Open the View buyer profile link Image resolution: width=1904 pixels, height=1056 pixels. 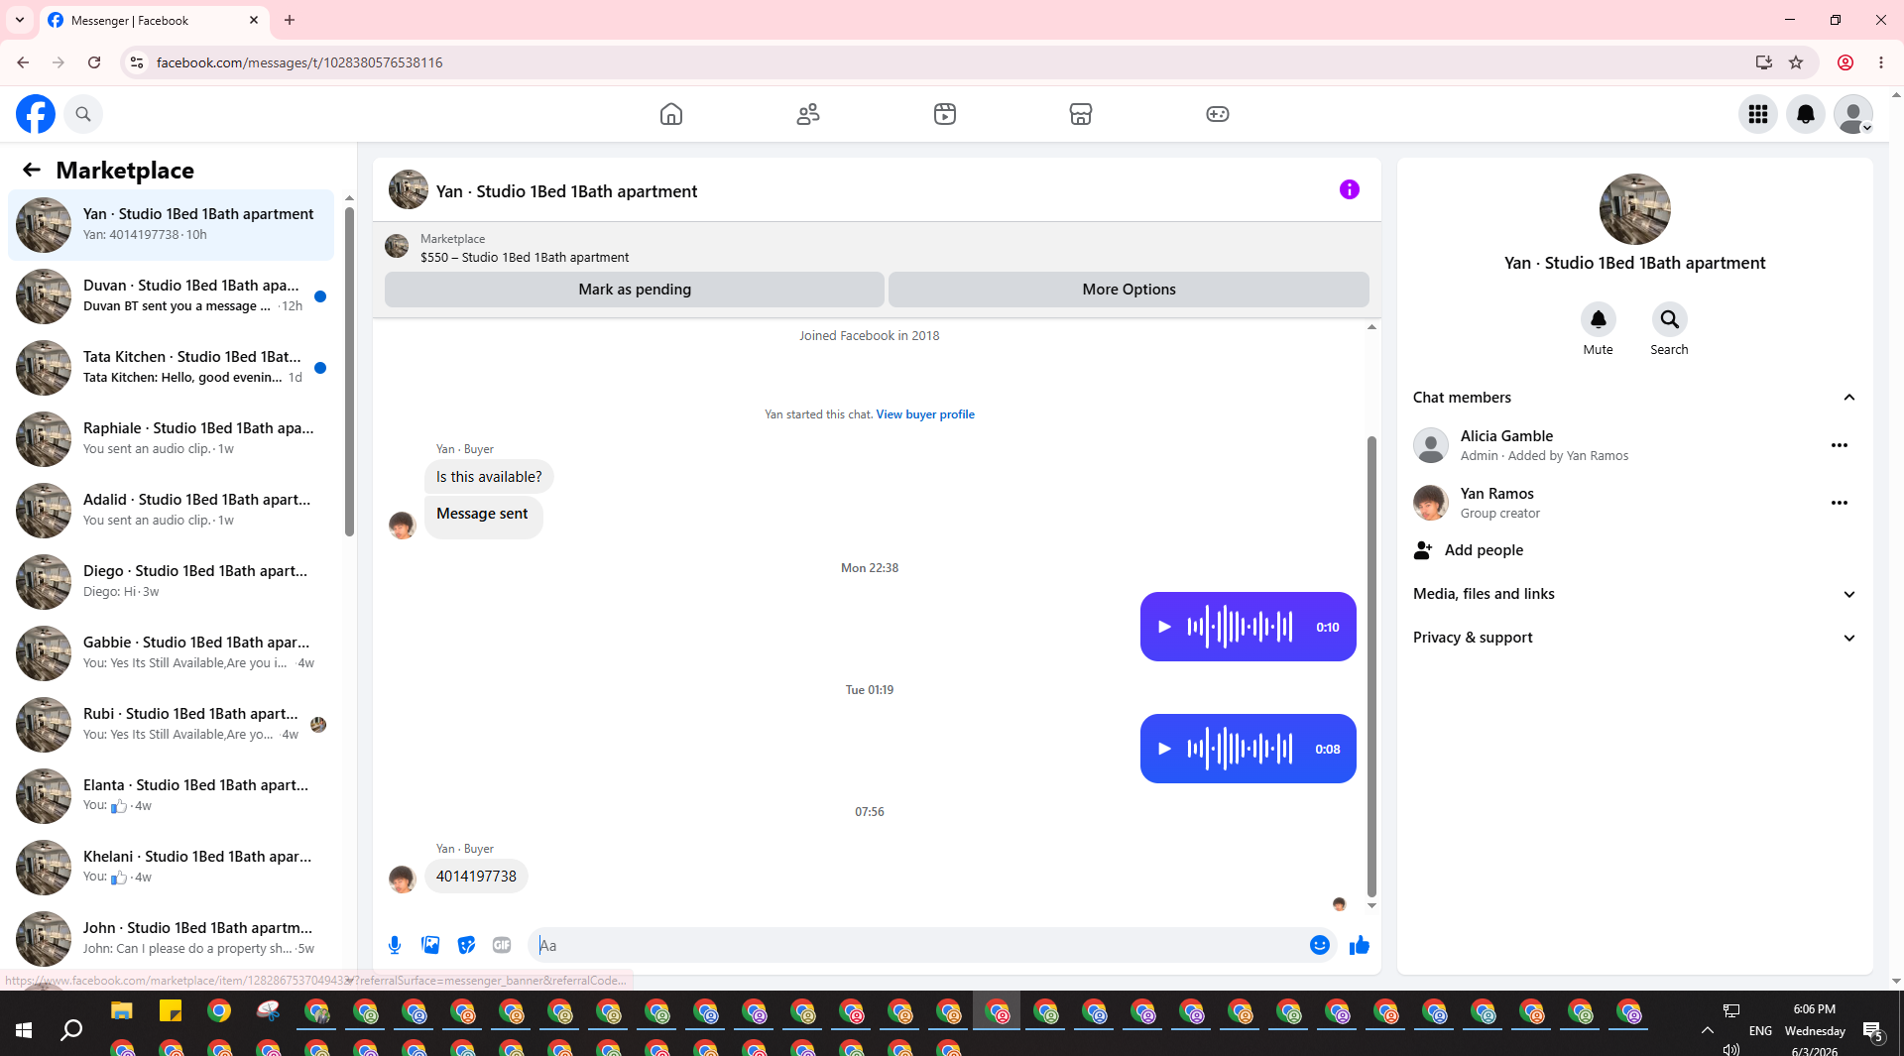(925, 414)
